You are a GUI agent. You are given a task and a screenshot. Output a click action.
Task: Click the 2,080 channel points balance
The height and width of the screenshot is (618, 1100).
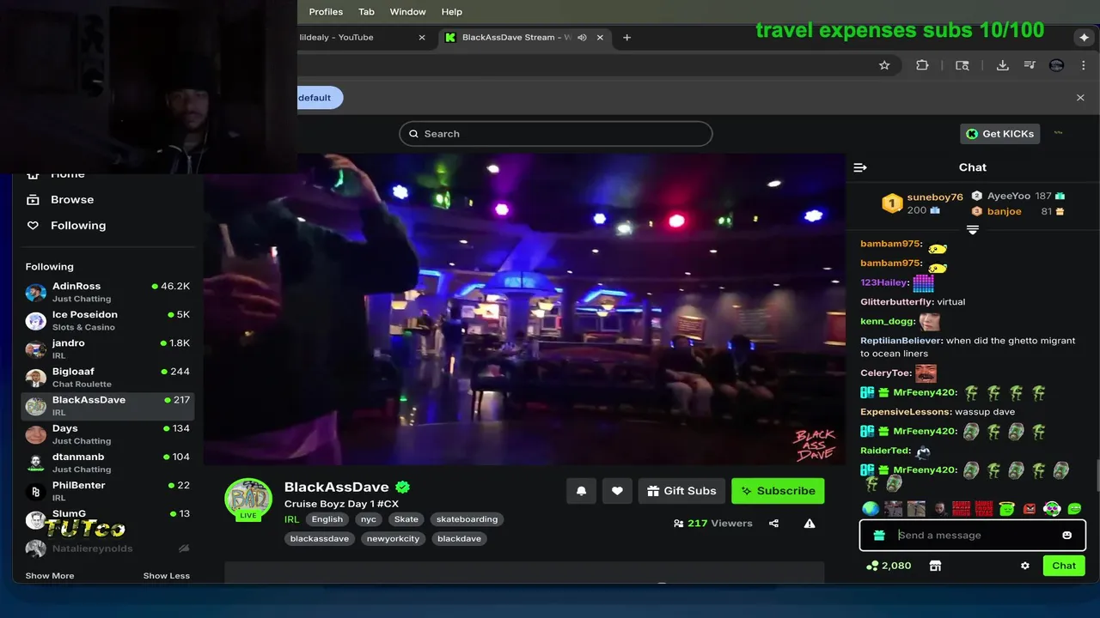point(889,566)
